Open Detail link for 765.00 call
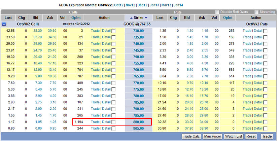This screenshot has height=141, width=278. [106, 76]
